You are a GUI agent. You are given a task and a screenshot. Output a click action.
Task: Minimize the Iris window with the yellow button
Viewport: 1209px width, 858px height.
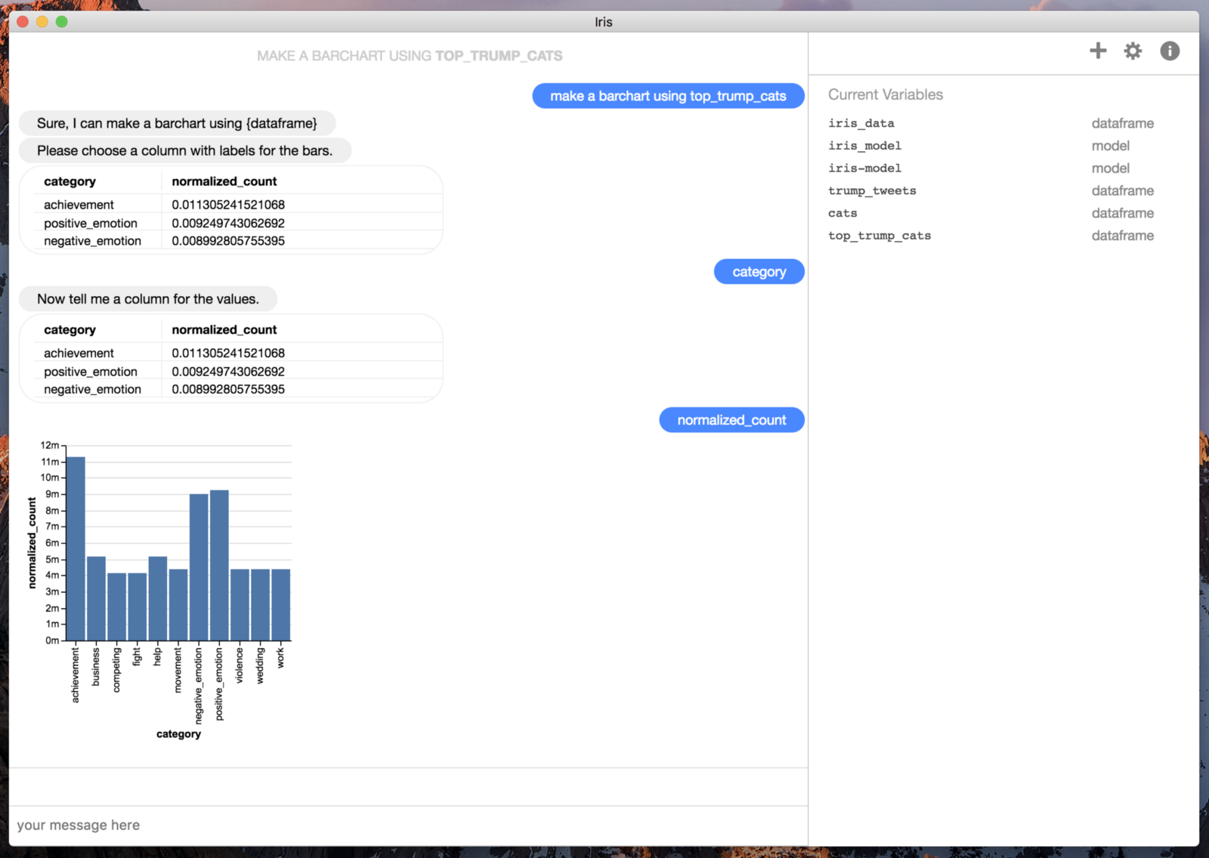(42, 22)
